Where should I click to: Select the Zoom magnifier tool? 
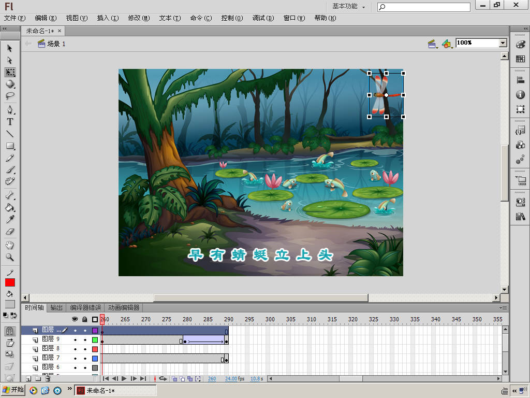[x=10, y=257]
